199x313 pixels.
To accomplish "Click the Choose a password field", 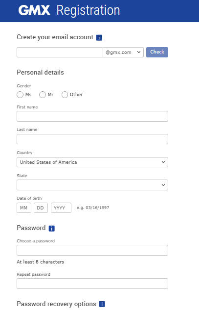I will [92, 250].
